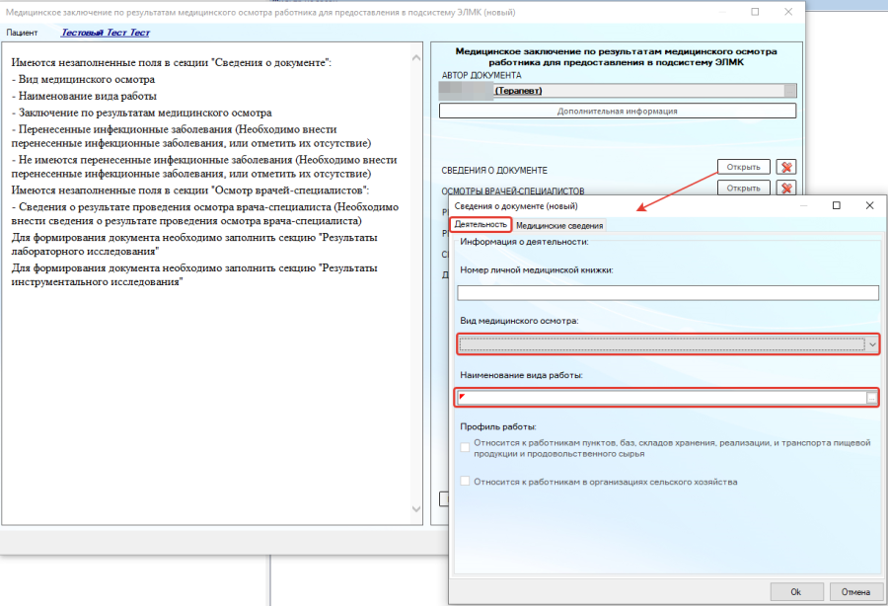This screenshot has height=606, width=888.
Task: Click the 'ОСМОТРЫ ВРАЧЕЙ-СПЕЦИАЛИСТОВ' section label
Action: [x=513, y=190]
